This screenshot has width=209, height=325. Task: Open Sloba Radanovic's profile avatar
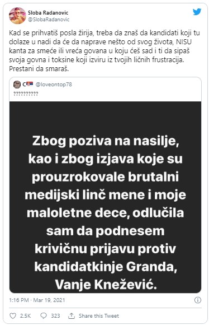[x=17, y=16]
